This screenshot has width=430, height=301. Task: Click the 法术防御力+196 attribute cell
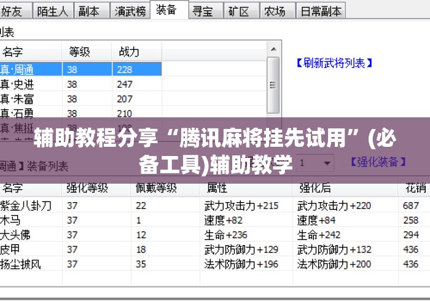(x=241, y=264)
